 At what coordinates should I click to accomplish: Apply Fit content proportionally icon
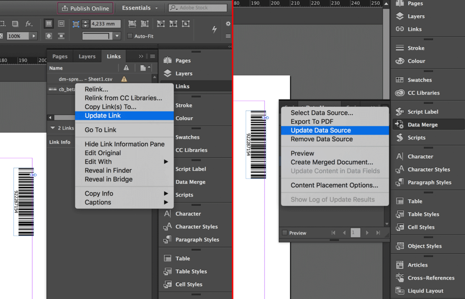[x=145, y=24]
